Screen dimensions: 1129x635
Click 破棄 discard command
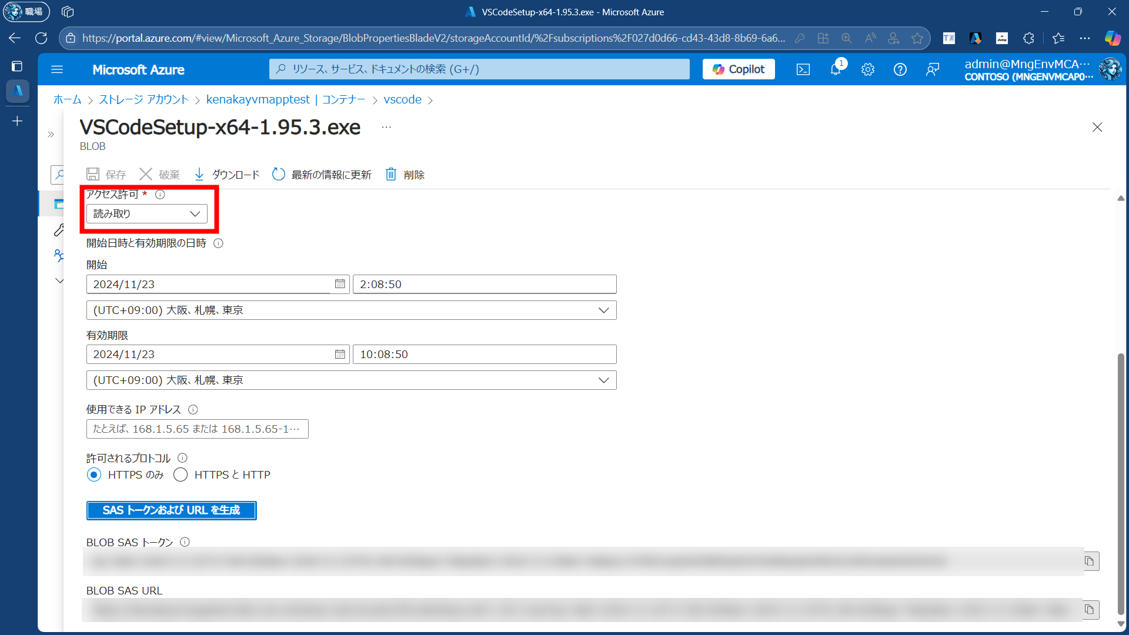click(160, 175)
